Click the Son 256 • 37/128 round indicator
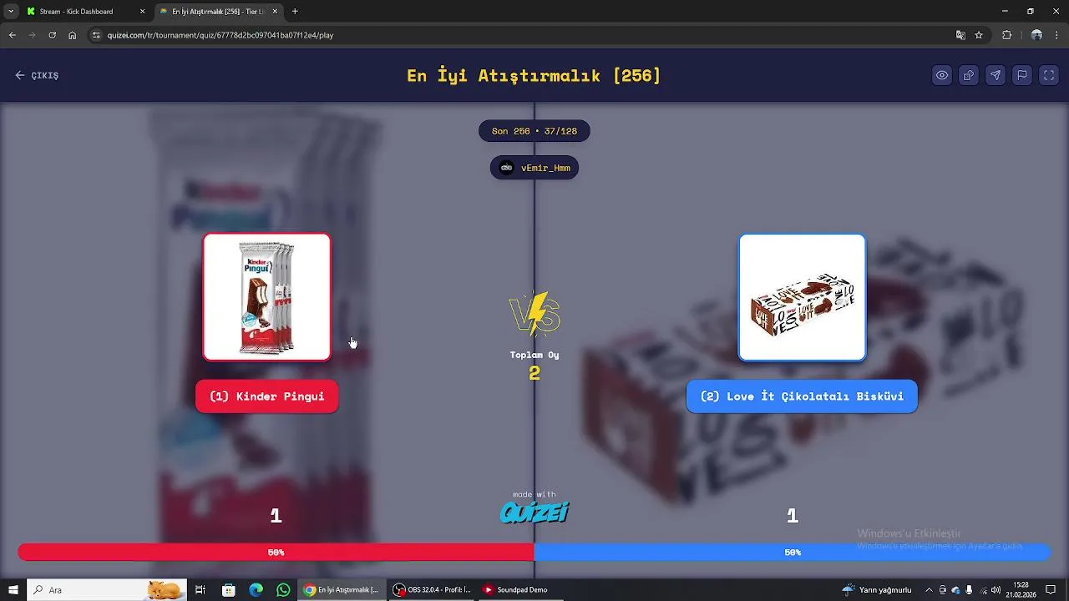The image size is (1069, 601). (534, 131)
